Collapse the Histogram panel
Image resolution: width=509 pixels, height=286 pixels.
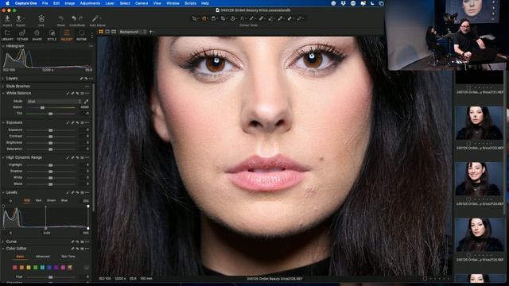pyautogui.click(x=3, y=46)
